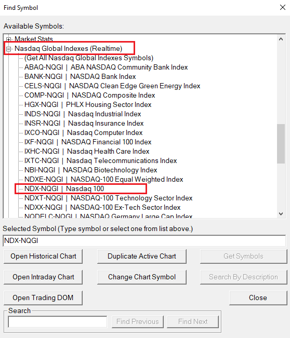Screen dimensions: 290x338
Task: Click the Selected Symbol input field
Action: [144, 240]
